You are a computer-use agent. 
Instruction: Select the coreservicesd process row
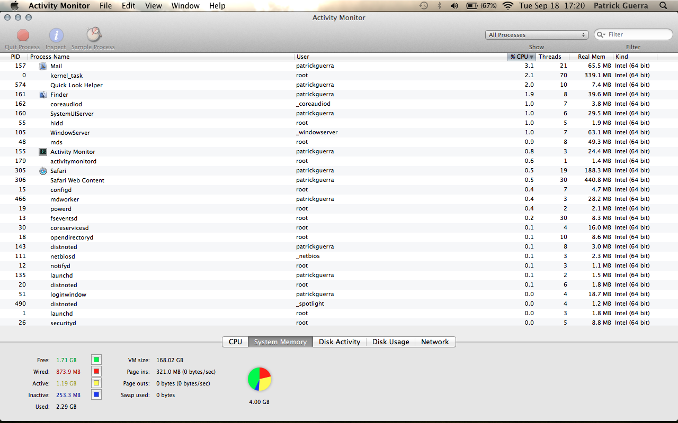[x=339, y=228]
